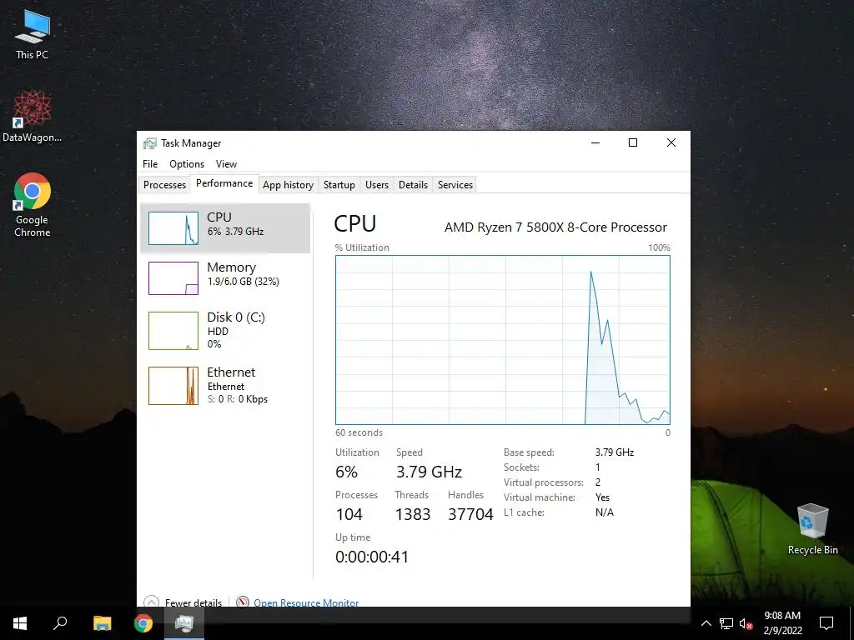Open the View menu
The image size is (854, 640).
pos(226,164)
